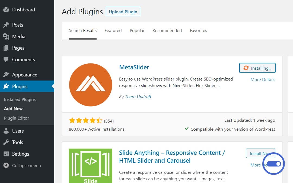
Task: Open Team Updraft author link
Action: point(138,97)
